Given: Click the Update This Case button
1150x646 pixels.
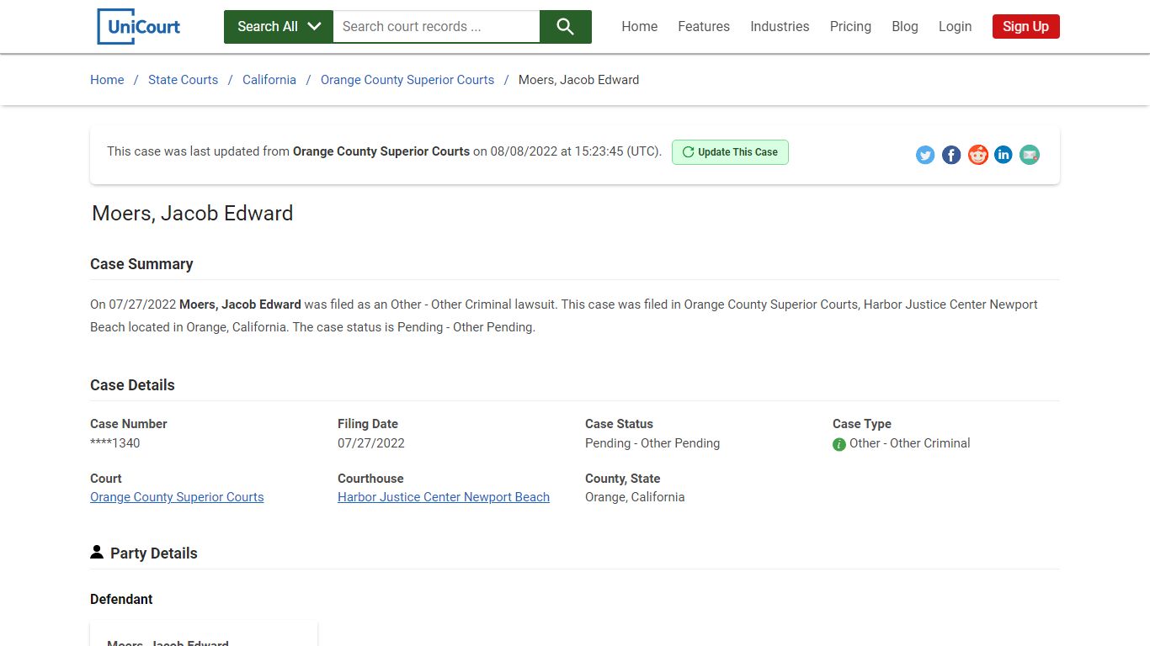Looking at the screenshot, I should 730,152.
